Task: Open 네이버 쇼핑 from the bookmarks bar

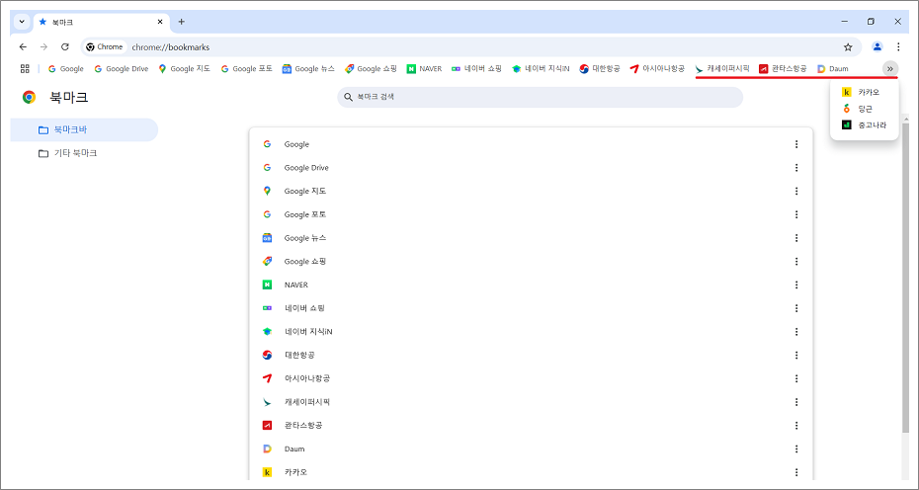Action: 476,68
